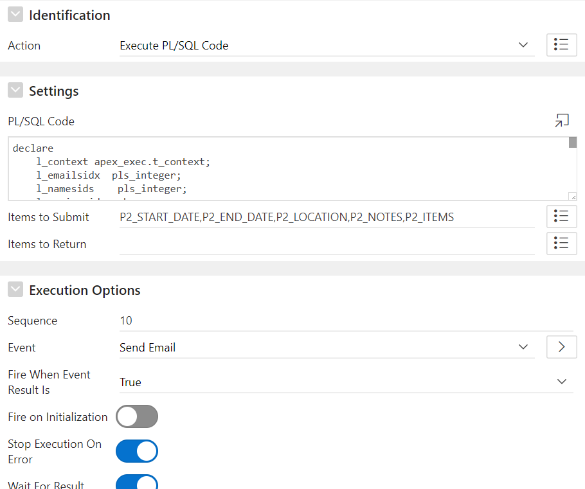Click the Items to Submit text field
Screen dimensions: 585x489
[x=327, y=217]
